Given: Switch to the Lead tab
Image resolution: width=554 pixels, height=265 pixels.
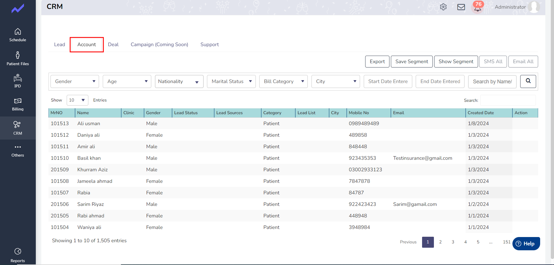Looking at the screenshot, I should pyautogui.click(x=59, y=44).
